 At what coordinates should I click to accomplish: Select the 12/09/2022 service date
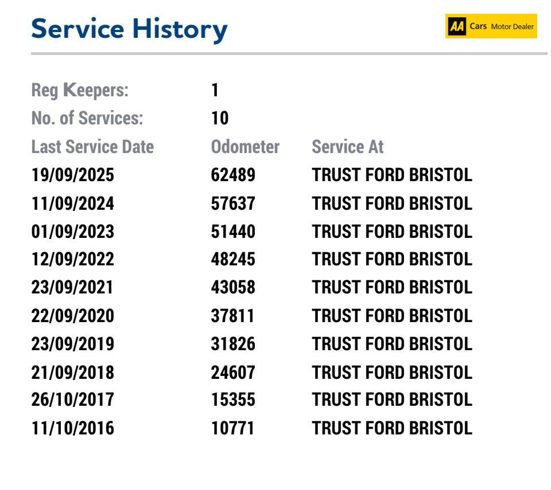point(72,260)
